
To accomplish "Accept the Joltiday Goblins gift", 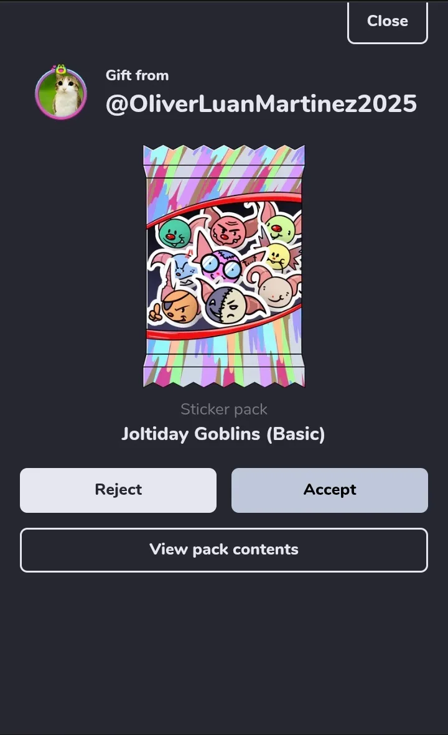I will (329, 490).
